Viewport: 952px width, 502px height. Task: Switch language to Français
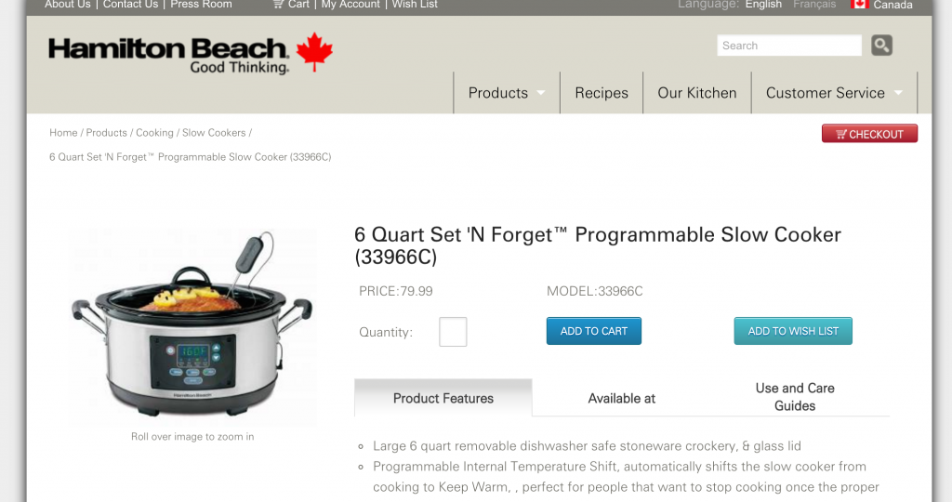click(814, 5)
